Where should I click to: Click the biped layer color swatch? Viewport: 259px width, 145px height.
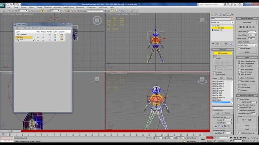[x=55, y=37]
